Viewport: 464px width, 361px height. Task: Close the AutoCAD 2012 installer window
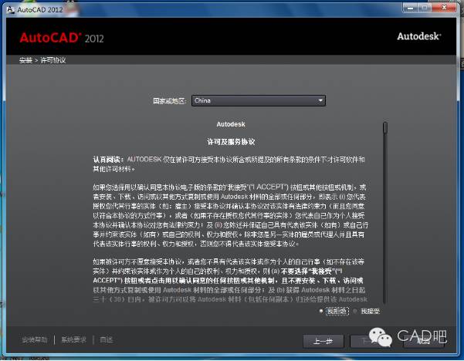tap(444, 8)
